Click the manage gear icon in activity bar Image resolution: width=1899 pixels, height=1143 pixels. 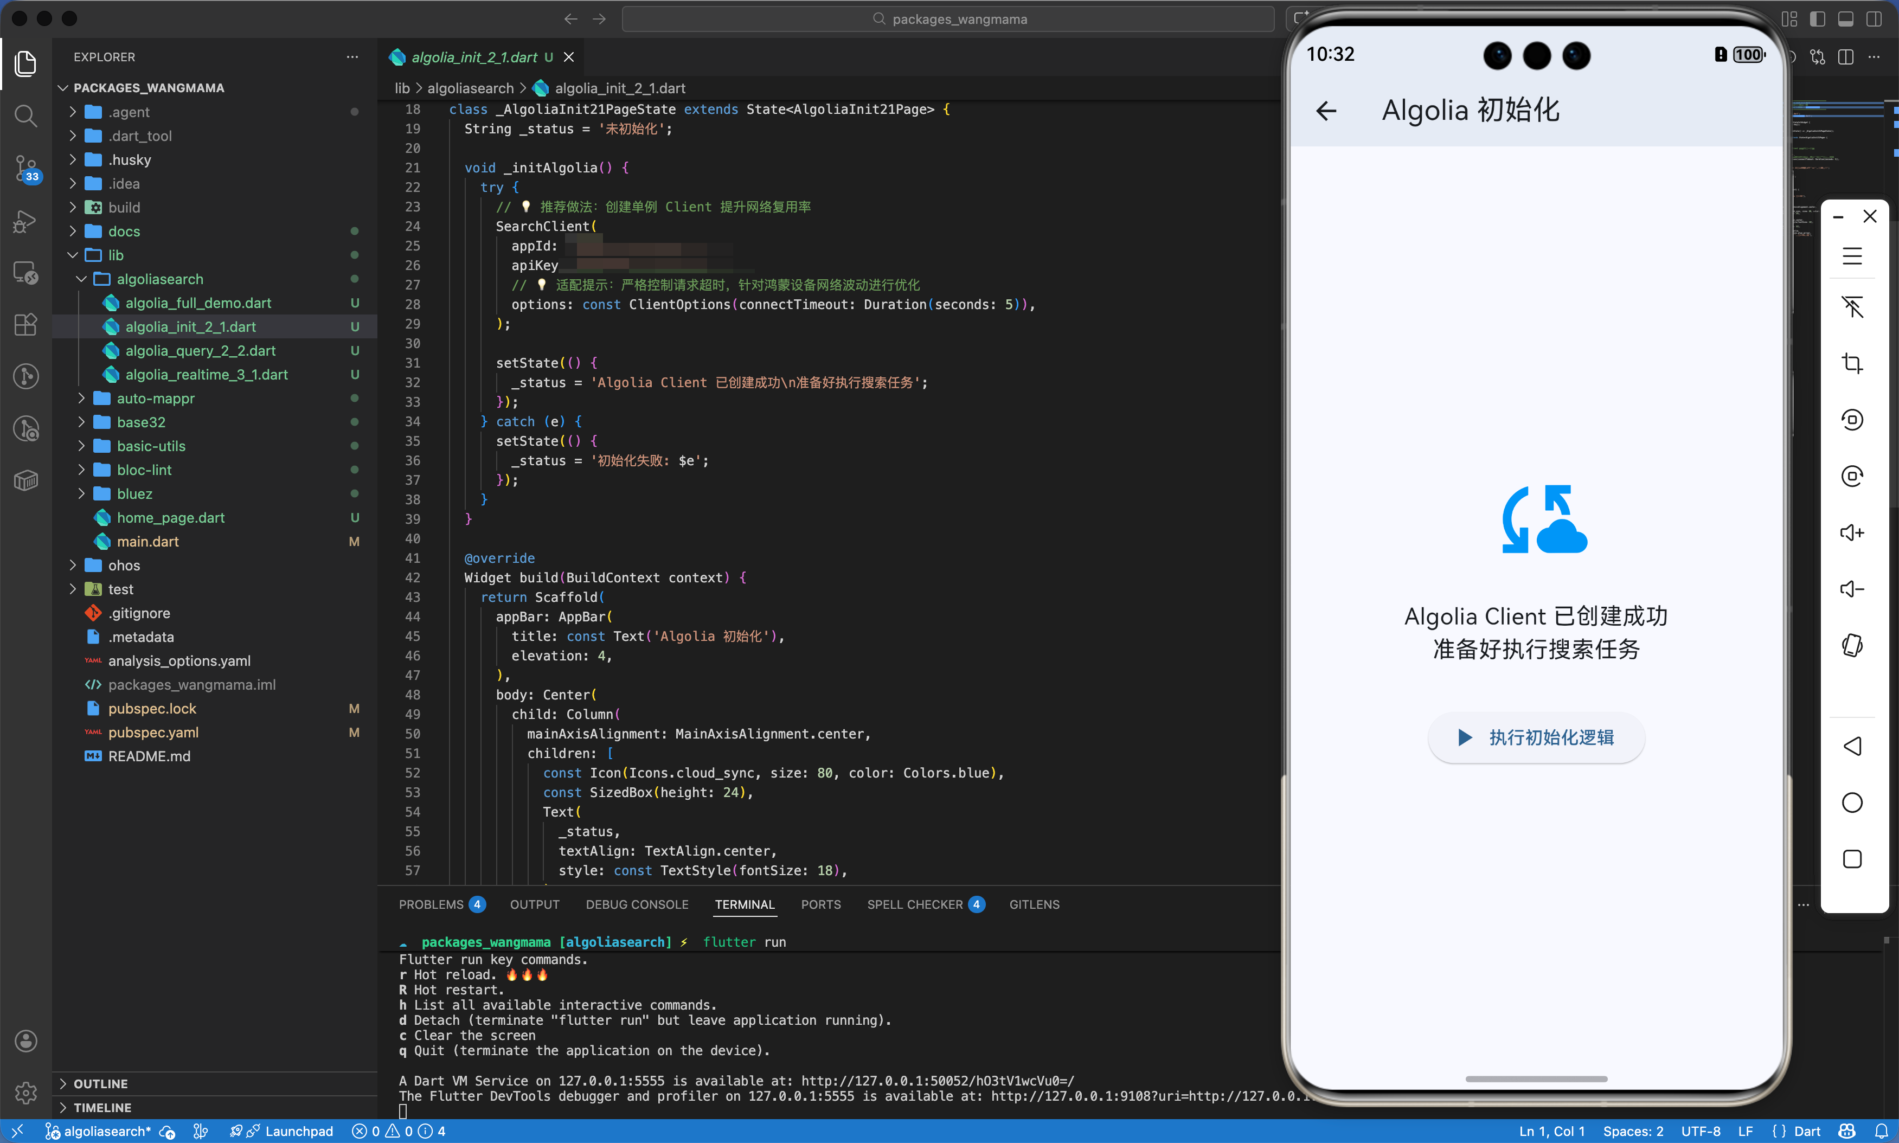[25, 1092]
